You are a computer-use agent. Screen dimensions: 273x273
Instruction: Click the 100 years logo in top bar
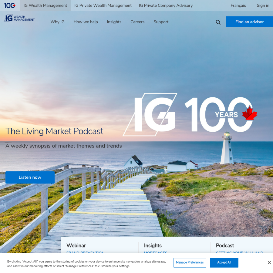click(x=10, y=5)
